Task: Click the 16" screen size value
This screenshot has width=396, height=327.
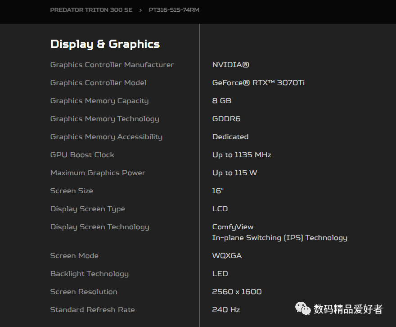Action: pyautogui.click(x=218, y=191)
